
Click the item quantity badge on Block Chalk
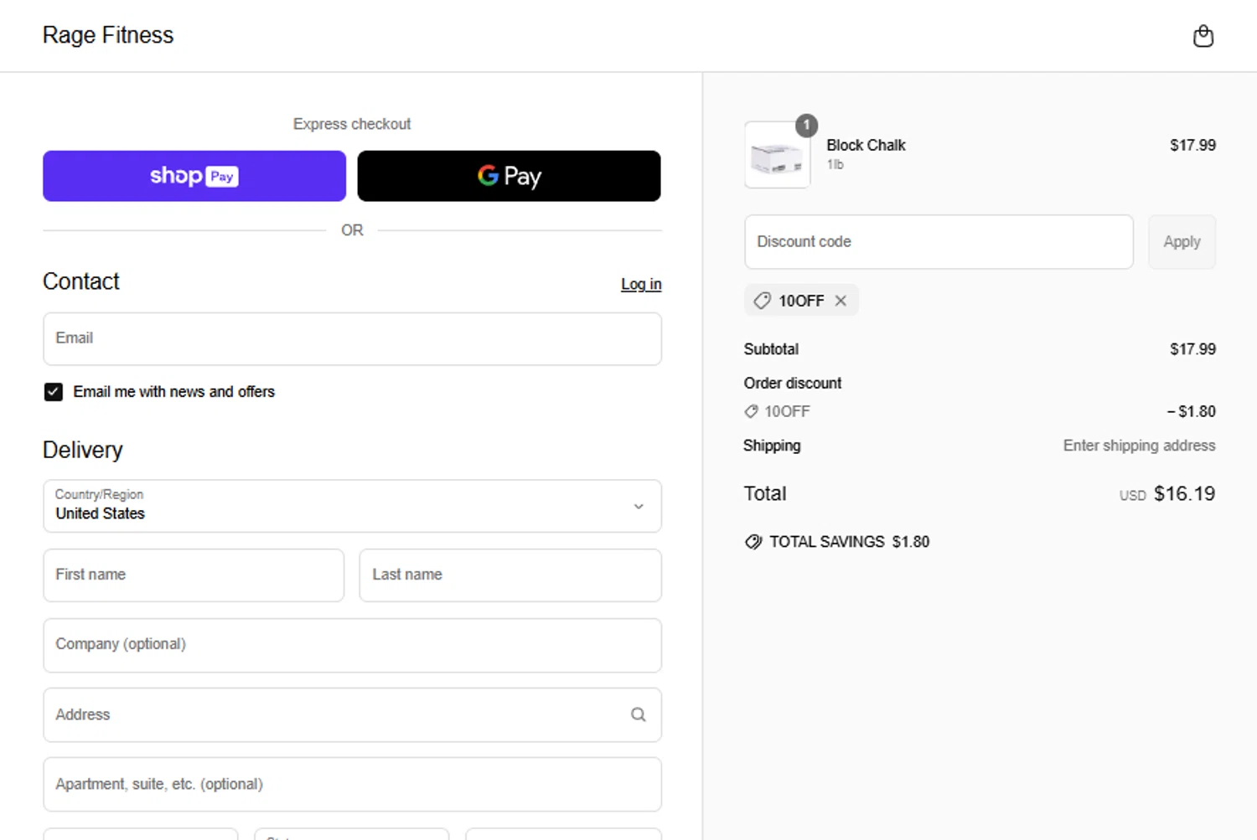point(806,126)
